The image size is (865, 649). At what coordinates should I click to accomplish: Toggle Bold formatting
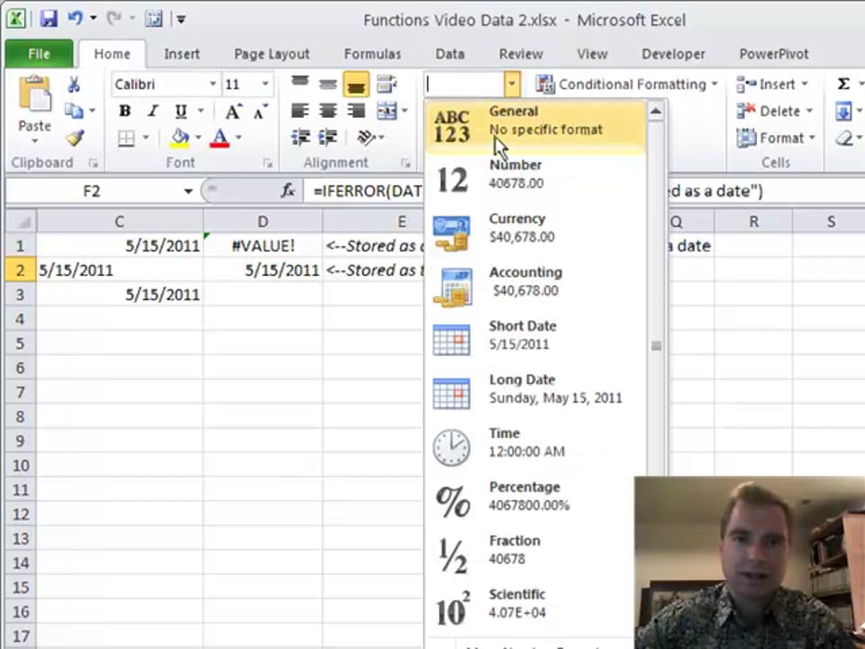coord(124,111)
